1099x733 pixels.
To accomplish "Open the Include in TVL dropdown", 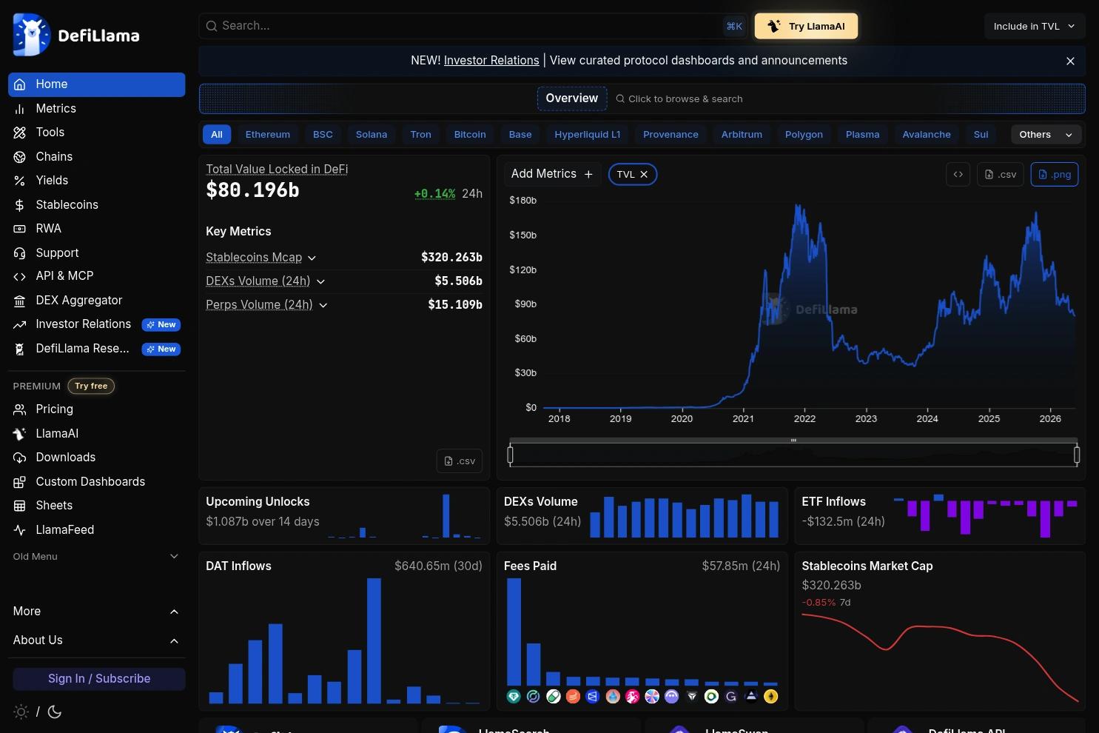I will [1035, 26].
